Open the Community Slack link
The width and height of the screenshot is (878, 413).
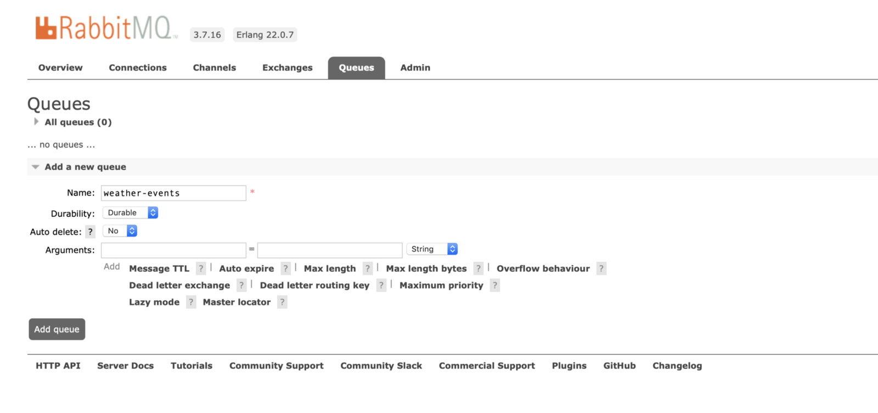click(x=381, y=366)
